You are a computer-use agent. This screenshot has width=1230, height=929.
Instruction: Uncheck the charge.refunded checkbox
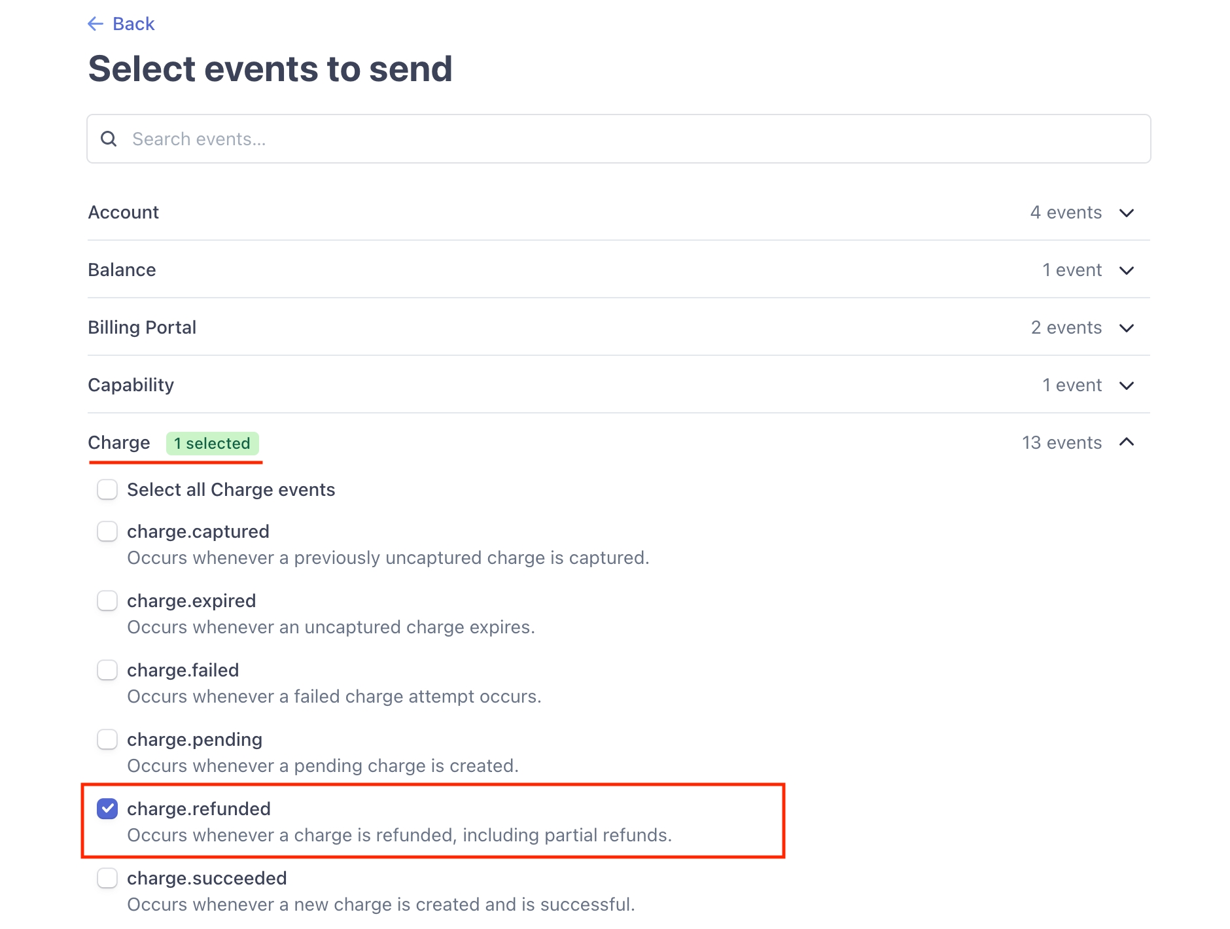point(107,809)
